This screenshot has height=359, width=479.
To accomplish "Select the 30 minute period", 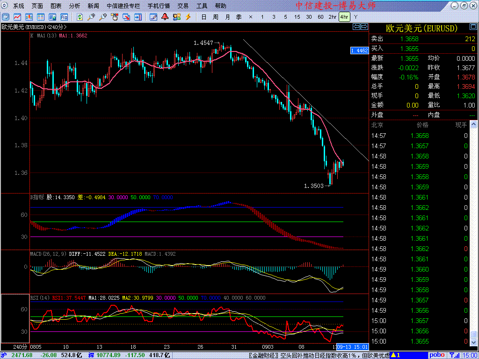I will (309, 17).
